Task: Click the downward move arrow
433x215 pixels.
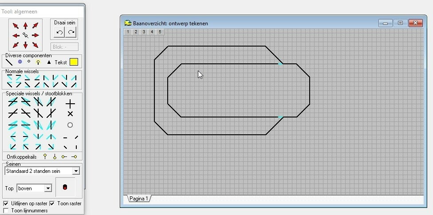Action: 25,45
